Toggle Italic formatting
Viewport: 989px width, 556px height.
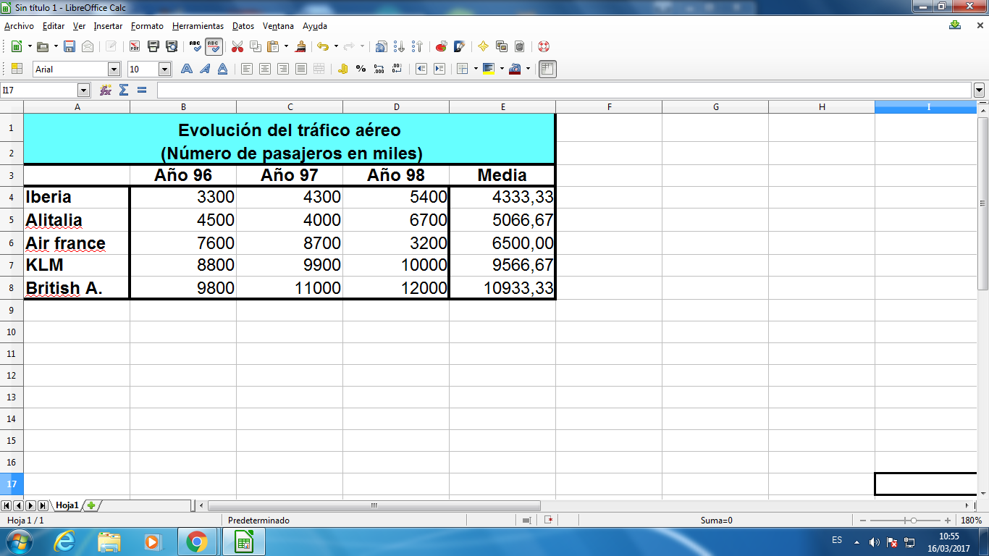205,69
